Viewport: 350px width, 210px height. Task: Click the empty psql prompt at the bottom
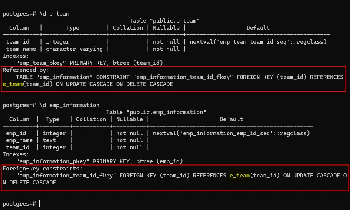pos(39,204)
